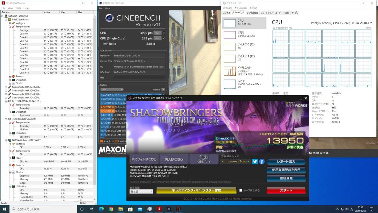The width and height of the screenshot is (378, 213).
Task: Click キャスティング・キャラクター作成 button
Action: [x=196, y=190]
